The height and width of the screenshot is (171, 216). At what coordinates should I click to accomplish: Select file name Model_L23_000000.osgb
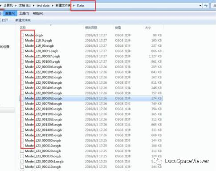[x=43, y=140]
